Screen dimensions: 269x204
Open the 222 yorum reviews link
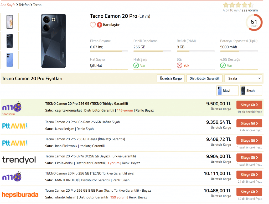point(250,10)
